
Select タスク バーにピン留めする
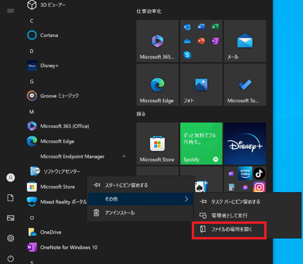pos(247,202)
